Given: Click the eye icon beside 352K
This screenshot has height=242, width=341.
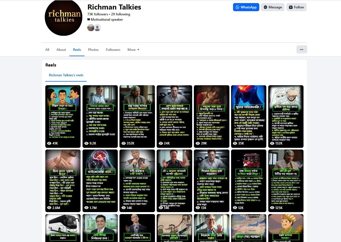Looking at the screenshot, I should point(124,143).
